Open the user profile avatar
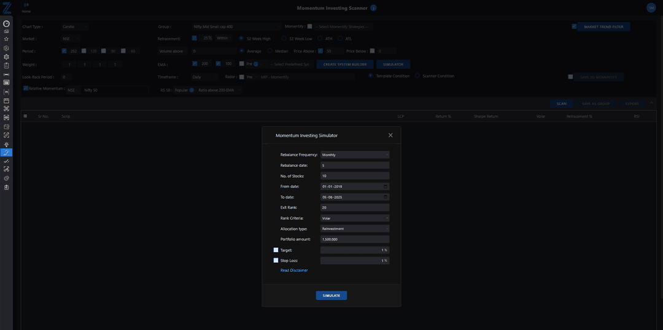The image size is (663, 330). click(x=651, y=7)
